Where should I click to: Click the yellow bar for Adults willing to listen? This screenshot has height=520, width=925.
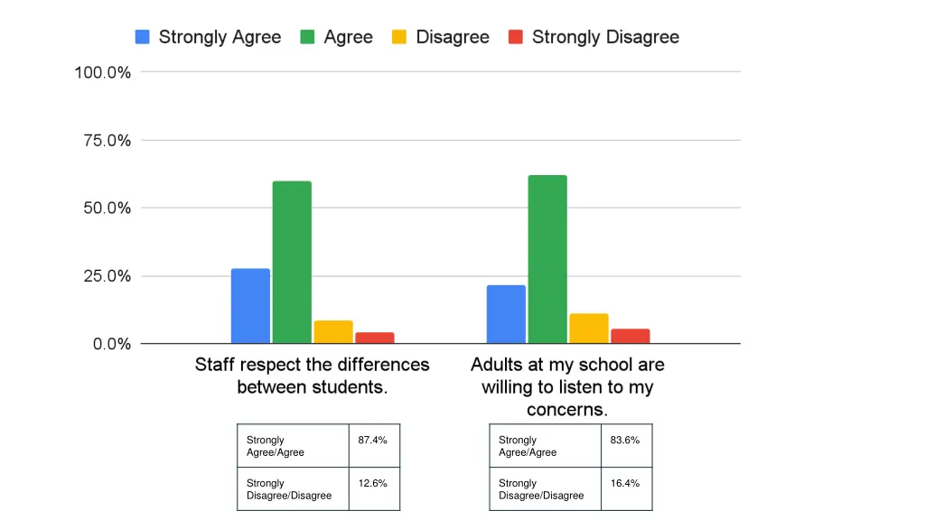(x=589, y=329)
